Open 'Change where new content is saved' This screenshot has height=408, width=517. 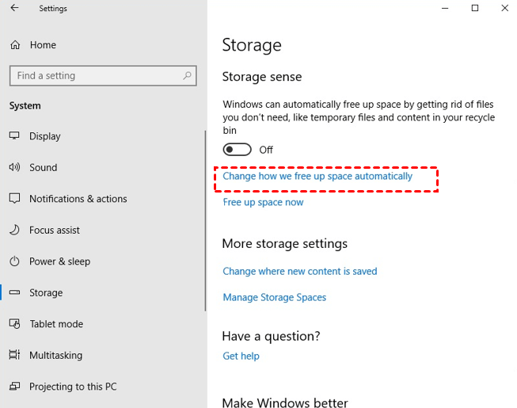(x=300, y=272)
